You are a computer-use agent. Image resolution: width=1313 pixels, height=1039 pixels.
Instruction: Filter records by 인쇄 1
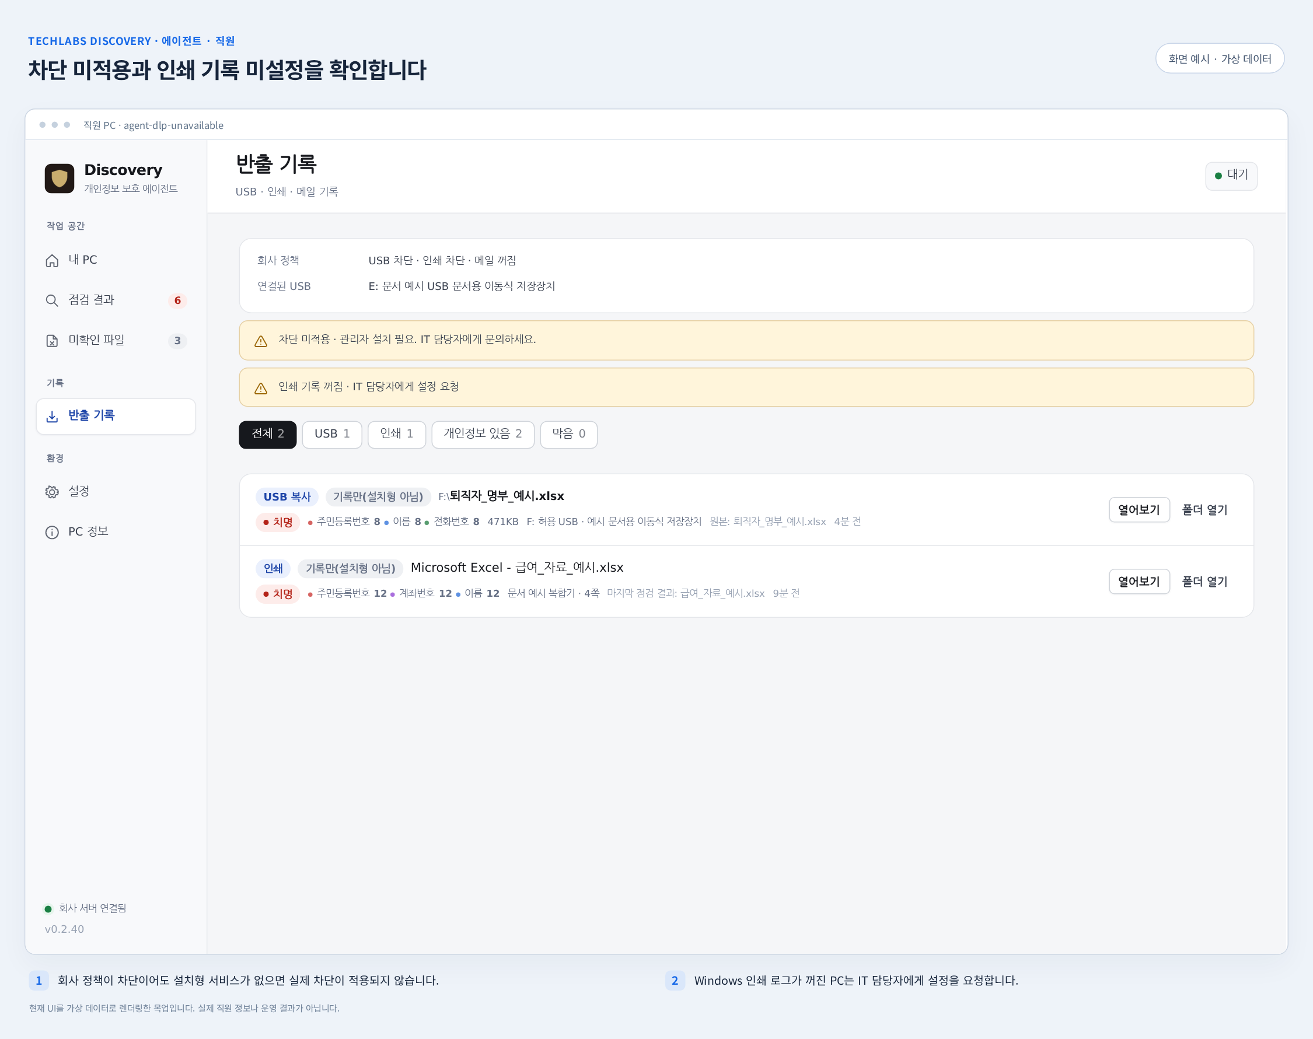397,435
